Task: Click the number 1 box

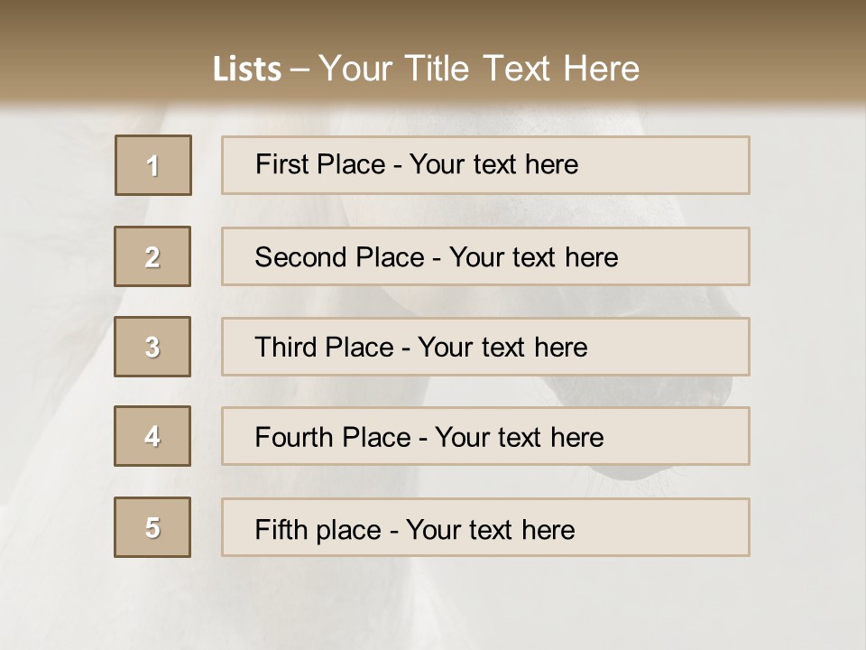Action: [x=153, y=165]
